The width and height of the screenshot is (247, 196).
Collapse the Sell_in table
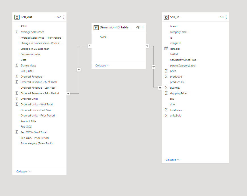pos(172,160)
